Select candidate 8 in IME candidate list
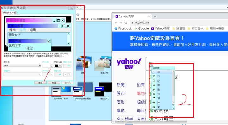The height and width of the screenshot is (125, 228). coord(162,103)
